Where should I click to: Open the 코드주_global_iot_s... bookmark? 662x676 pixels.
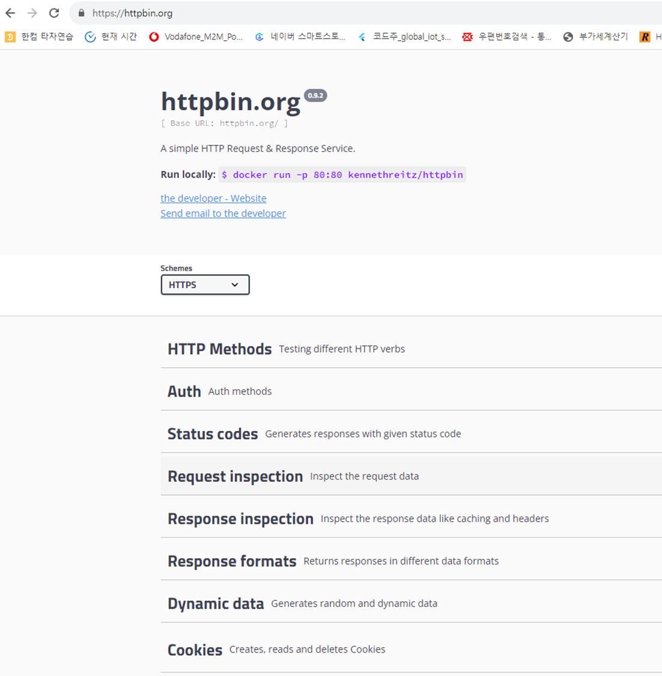pyautogui.click(x=404, y=37)
